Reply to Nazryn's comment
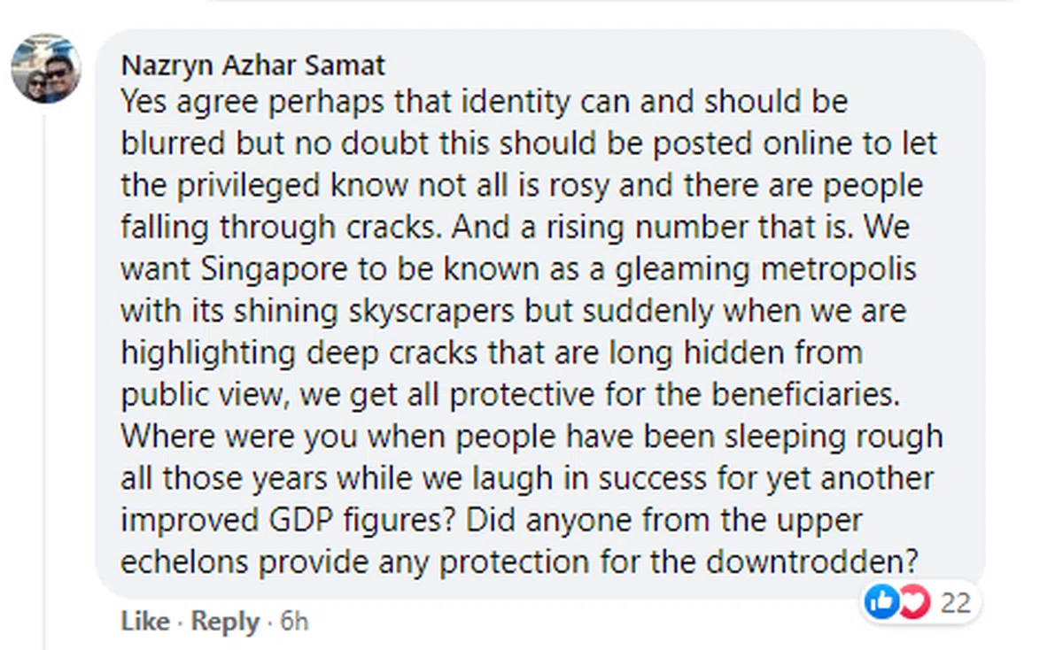This screenshot has height=650, width=1063. pos(224,622)
